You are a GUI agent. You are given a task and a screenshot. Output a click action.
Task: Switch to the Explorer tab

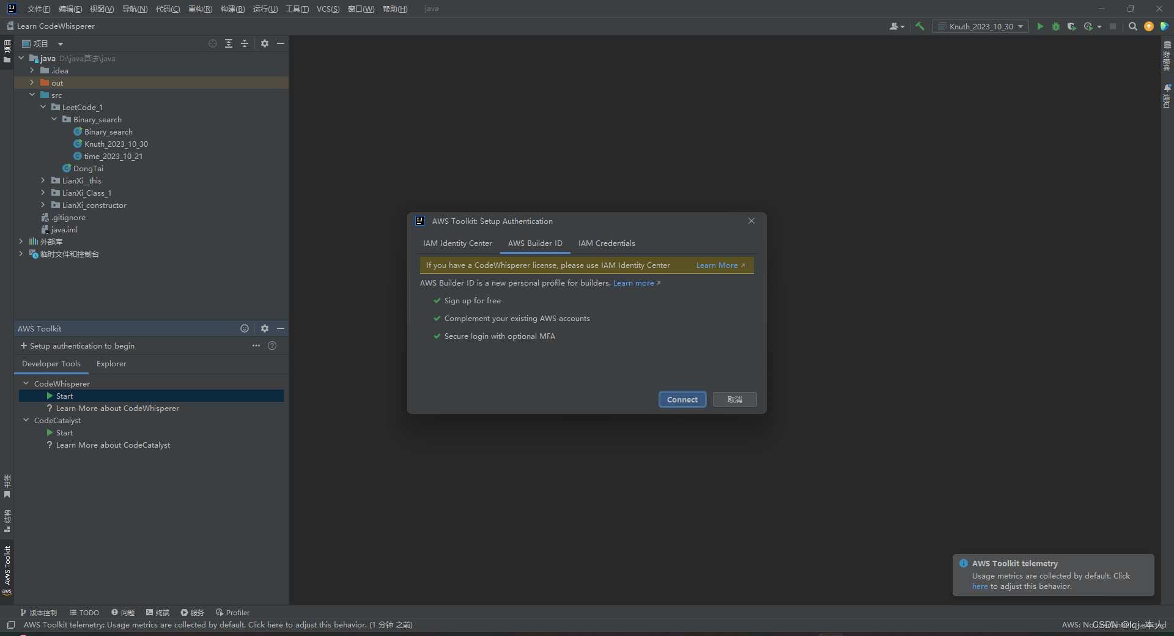coord(111,363)
